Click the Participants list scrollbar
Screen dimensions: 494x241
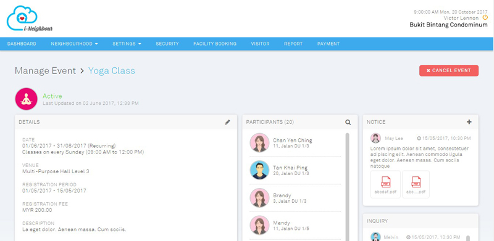click(348, 187)
